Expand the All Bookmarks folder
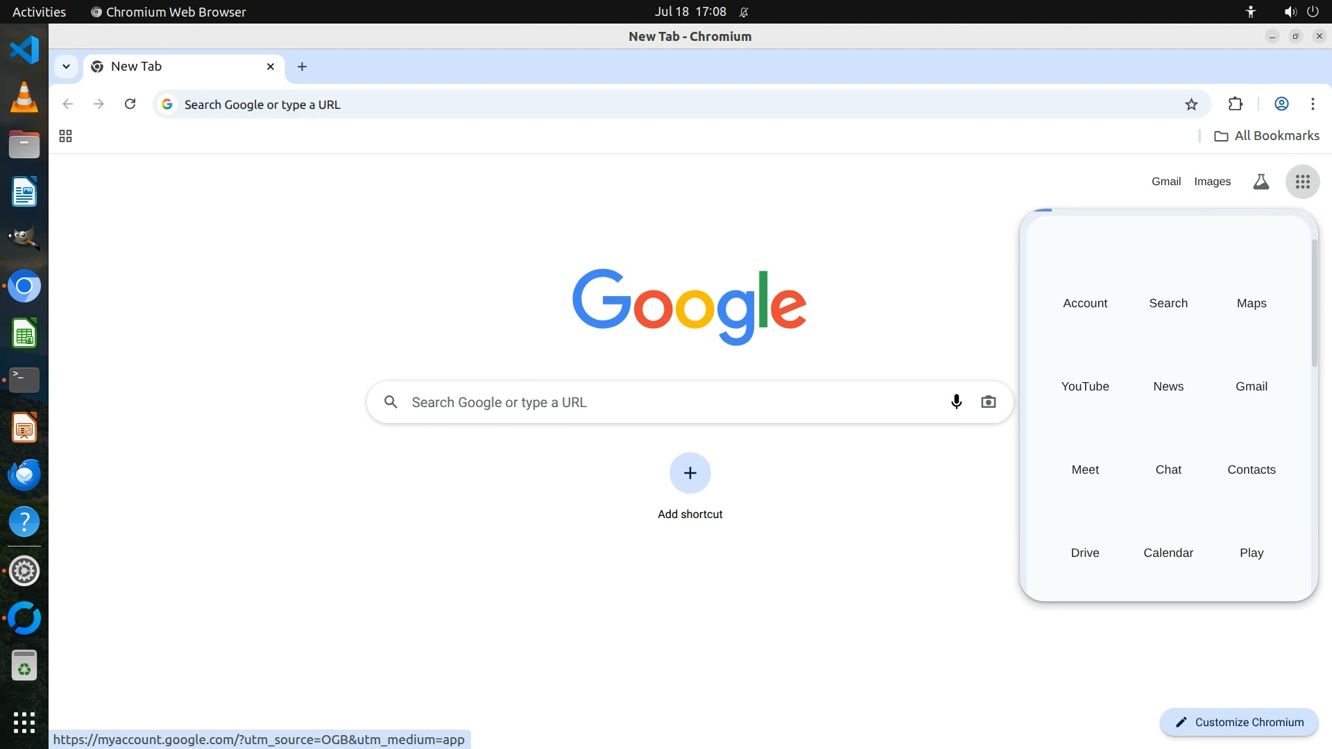Screen dimensions: 1332x749 [1267, 136]
